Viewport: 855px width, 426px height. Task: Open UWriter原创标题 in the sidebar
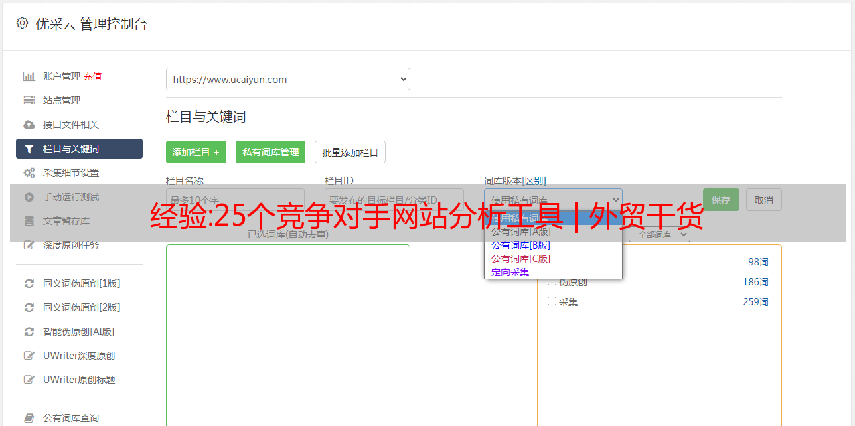pyautogui.click(x=79, y=380)
